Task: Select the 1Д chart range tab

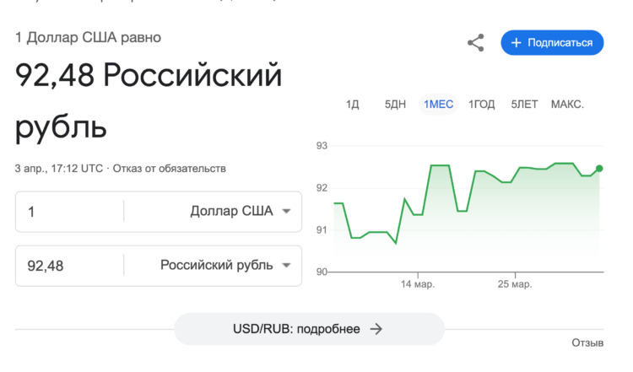Action: tap(353, 105)
